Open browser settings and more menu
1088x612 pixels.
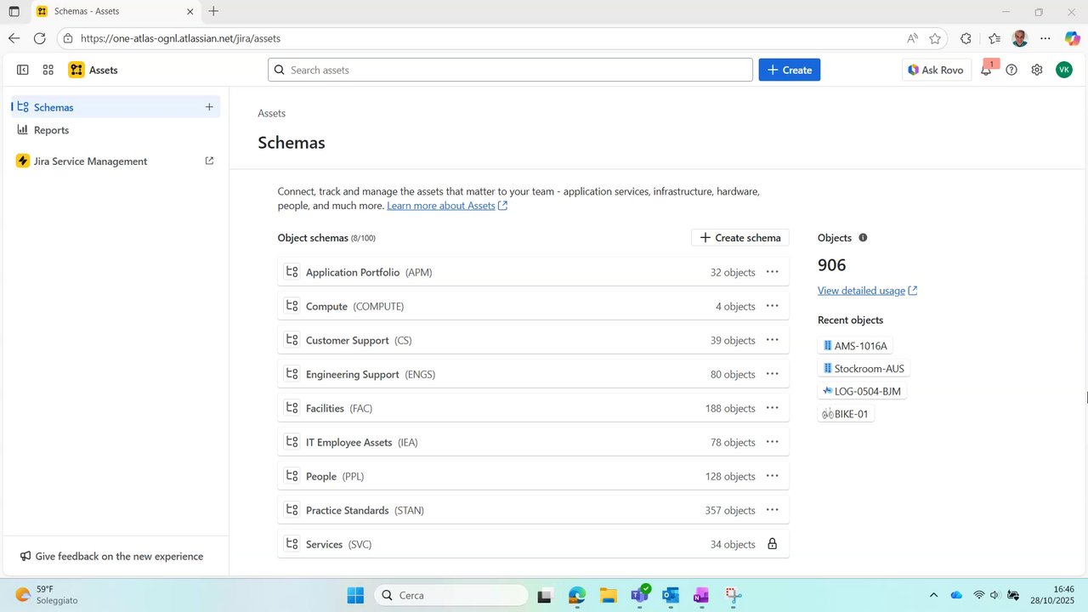click(x=1045, y=38)
